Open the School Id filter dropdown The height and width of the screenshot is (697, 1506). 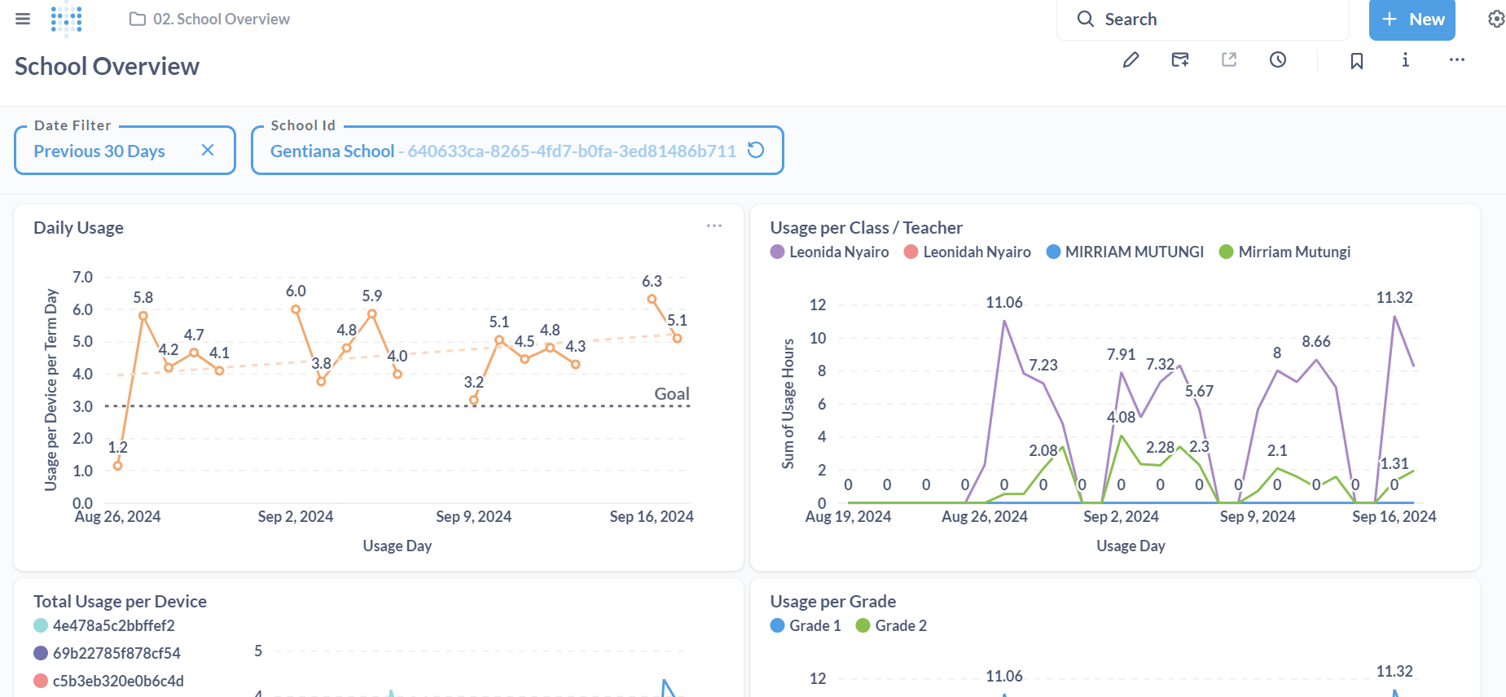503,151
